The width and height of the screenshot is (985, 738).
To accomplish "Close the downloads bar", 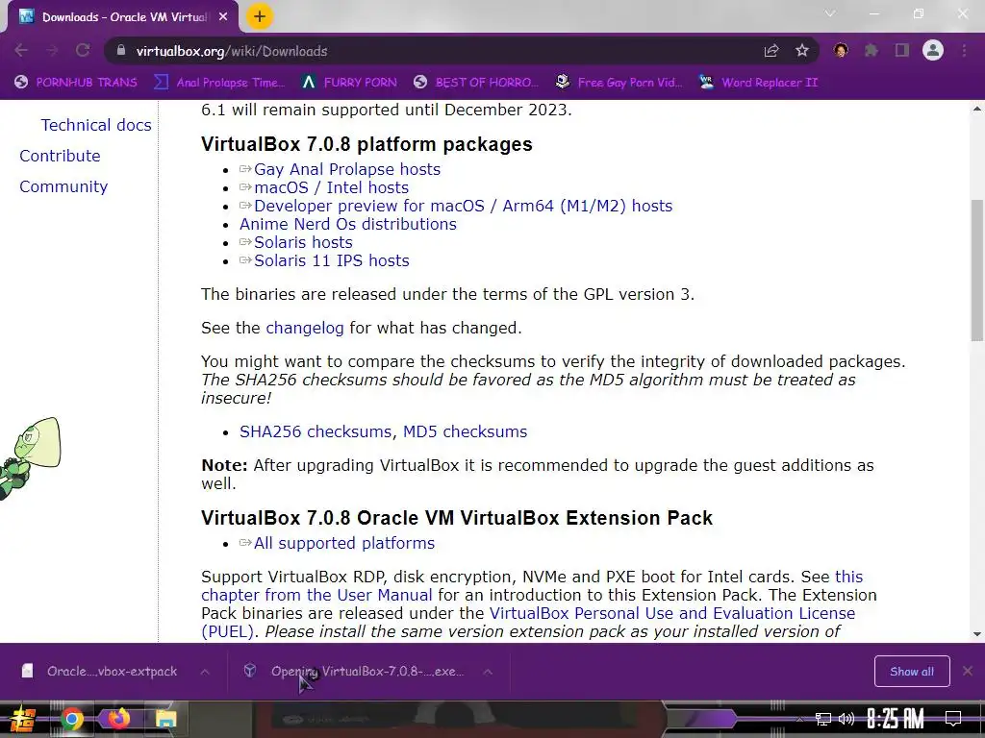I will [968, 672].
